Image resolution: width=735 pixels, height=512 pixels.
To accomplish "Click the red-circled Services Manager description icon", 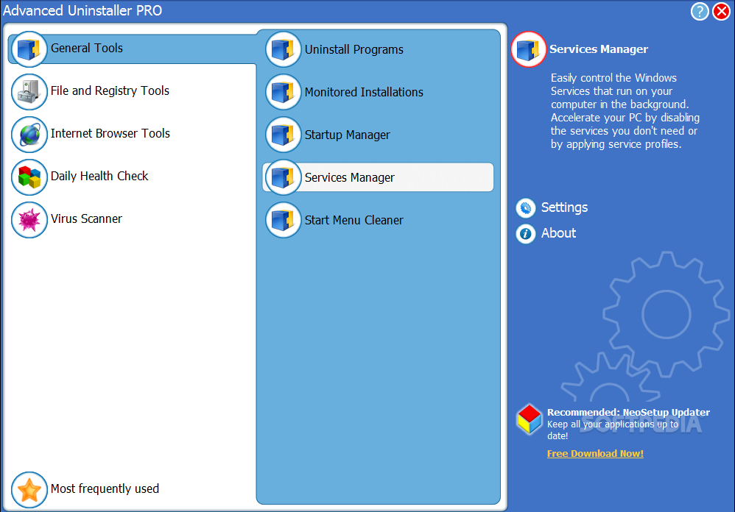I will (x=528, y=49).
